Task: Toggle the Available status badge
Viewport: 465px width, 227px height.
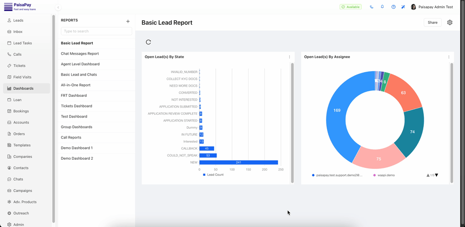Action: pos(350,7)
